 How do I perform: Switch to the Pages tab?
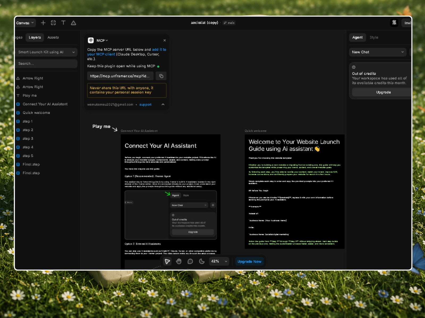pyautogui.click(x=19, y=37)
